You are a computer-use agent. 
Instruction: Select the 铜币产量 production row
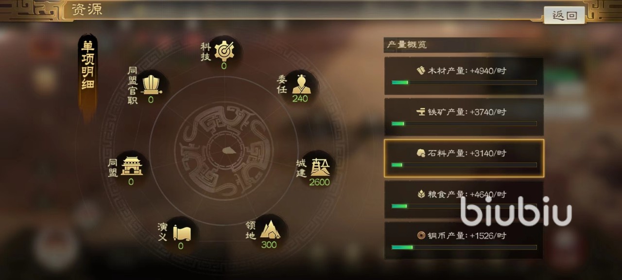[x=464, y=241]
